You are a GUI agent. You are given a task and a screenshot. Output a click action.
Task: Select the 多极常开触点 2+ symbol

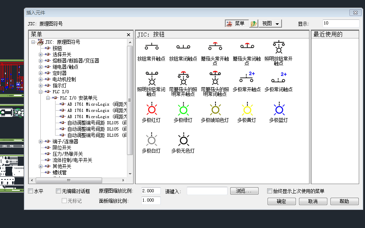(x=247, y=78)
